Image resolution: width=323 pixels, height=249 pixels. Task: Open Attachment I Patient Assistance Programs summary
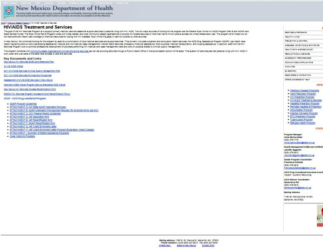pyautogui.click(x=39, y=133)
